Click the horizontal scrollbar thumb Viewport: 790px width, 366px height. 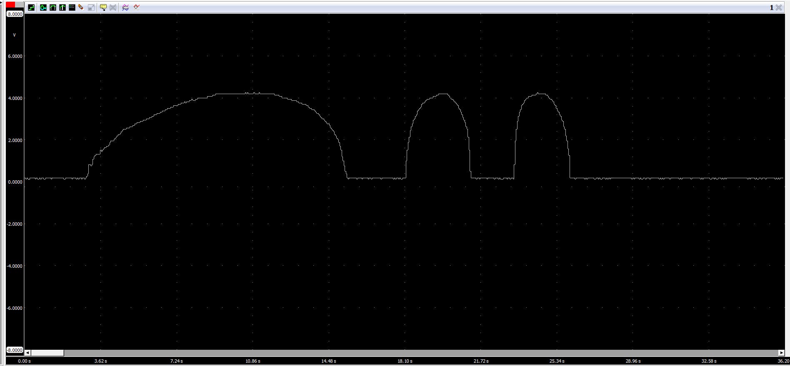pos(47,353)
